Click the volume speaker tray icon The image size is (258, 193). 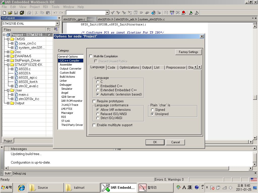[231, 187]
